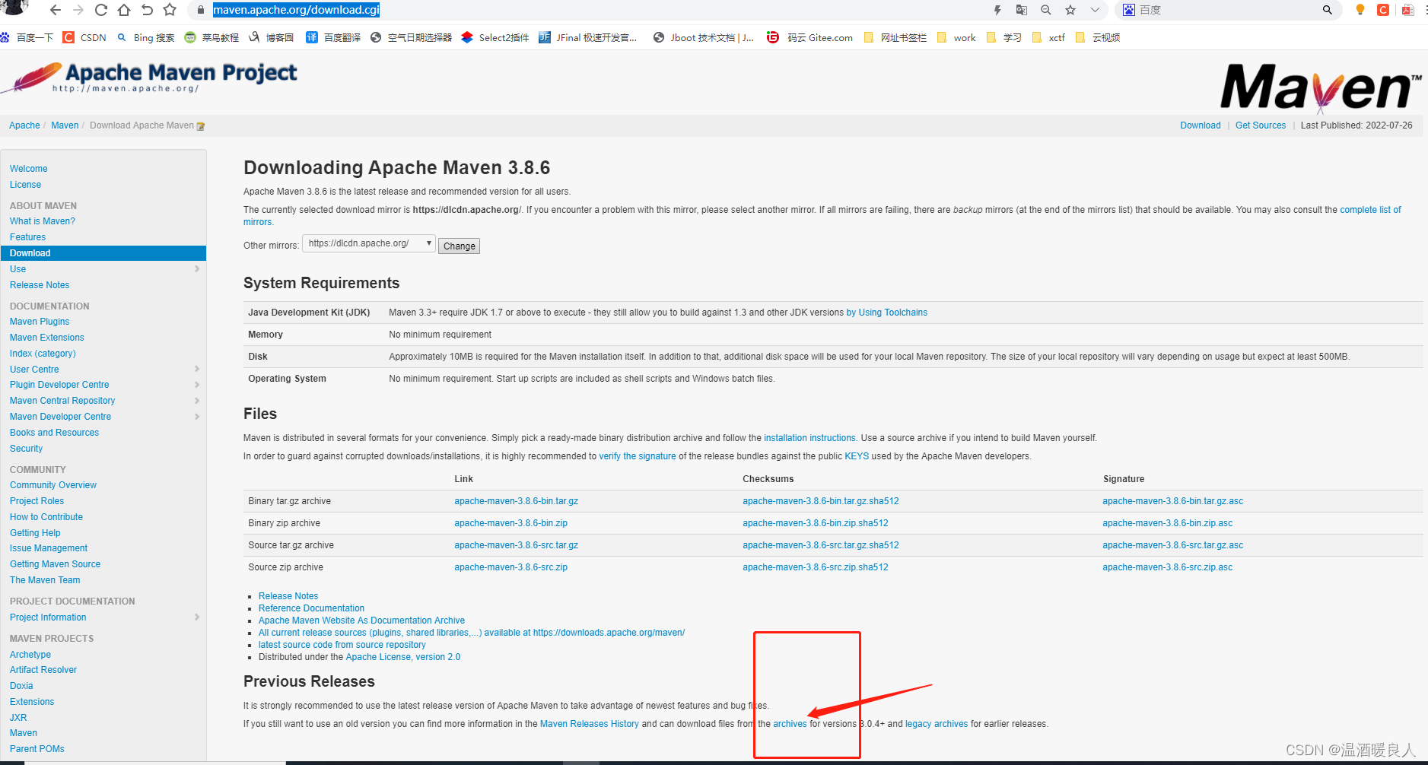Open the 菜鸟教程 bookmark
Screen dimensions: 1428x765
click(211, 37)
